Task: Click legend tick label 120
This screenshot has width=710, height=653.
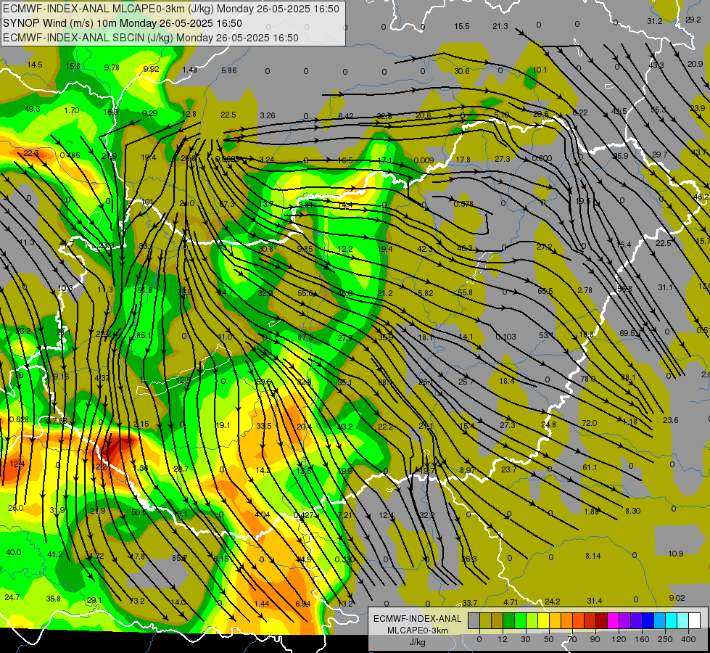Action: 619,639
